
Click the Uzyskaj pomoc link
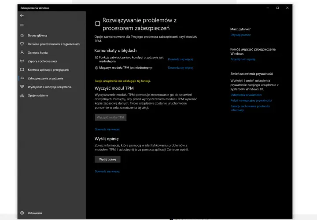pyautogui.click(x=240, y=35)
